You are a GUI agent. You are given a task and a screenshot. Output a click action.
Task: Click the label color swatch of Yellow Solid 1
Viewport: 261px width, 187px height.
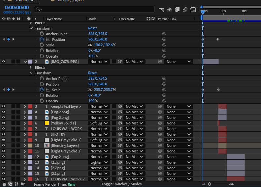30,123
